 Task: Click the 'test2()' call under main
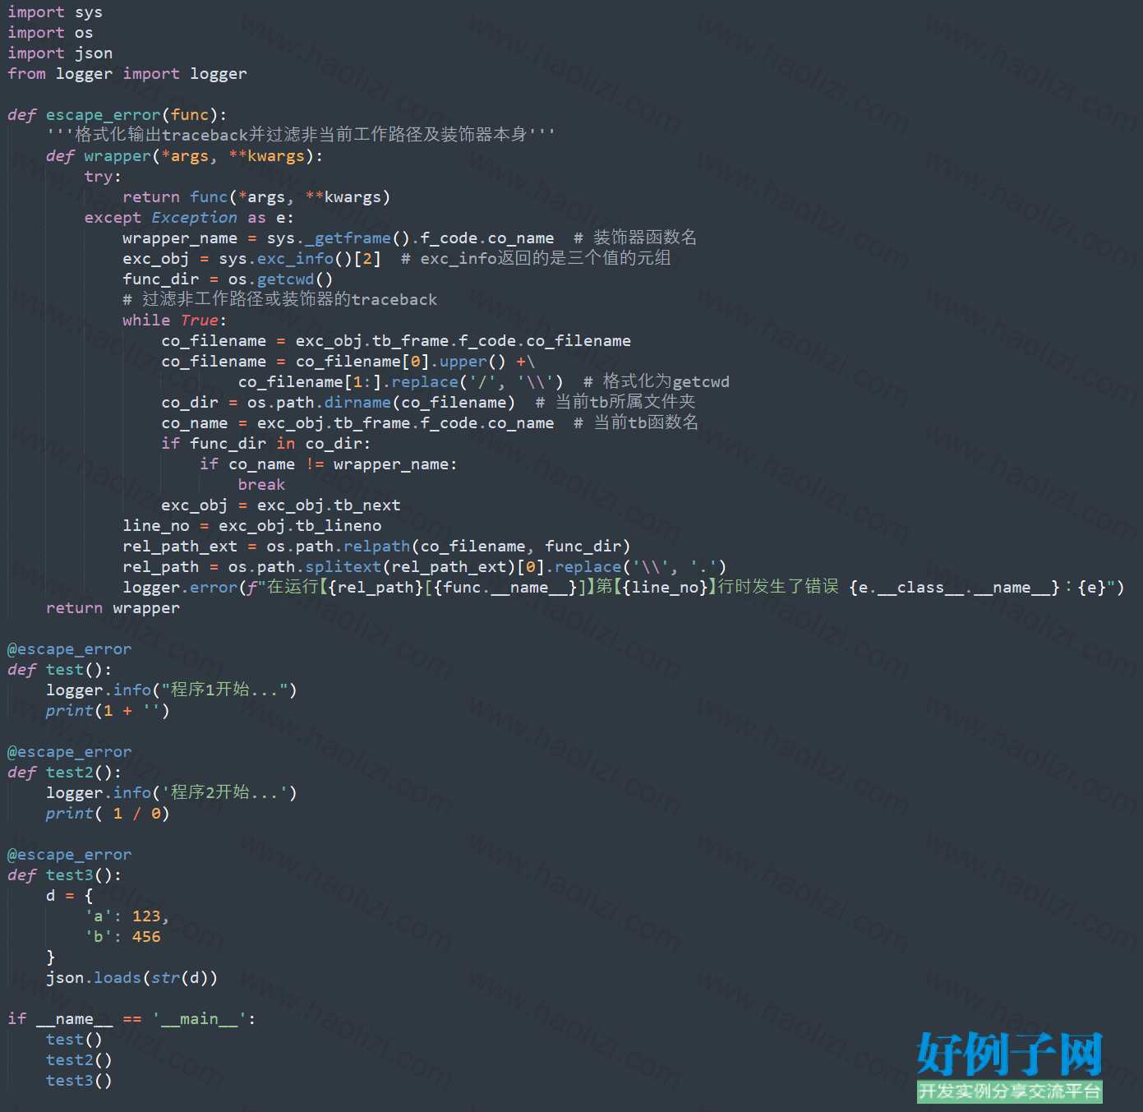coord(79,1060)
